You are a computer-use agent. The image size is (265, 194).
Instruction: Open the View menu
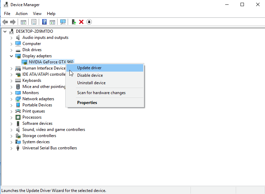pos(37,14)
